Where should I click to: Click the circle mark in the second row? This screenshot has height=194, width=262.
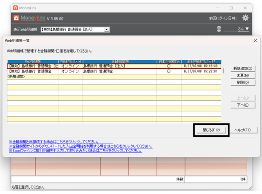pos(168,71)
